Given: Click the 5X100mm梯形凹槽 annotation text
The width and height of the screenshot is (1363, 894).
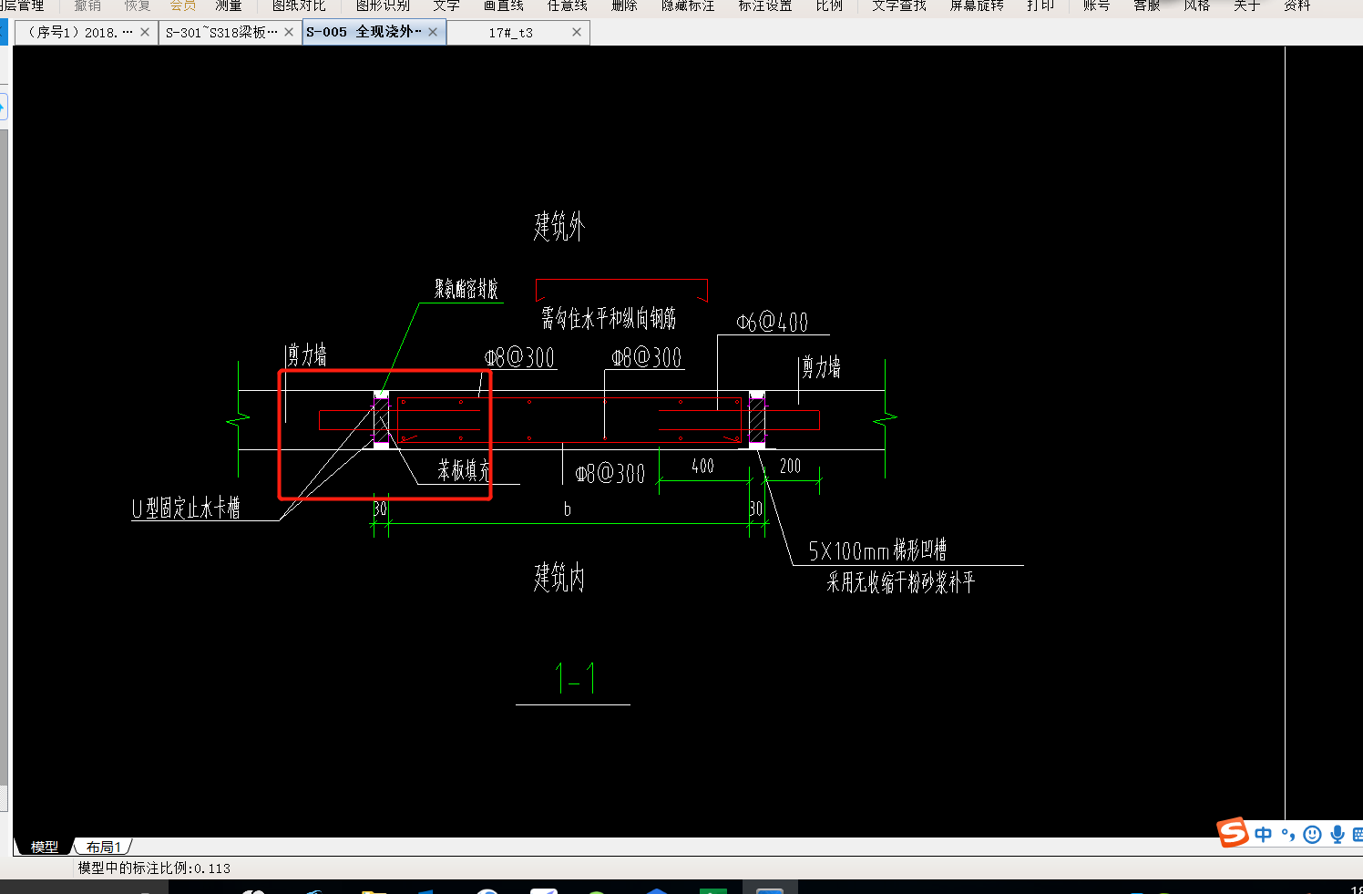Looking at the screenshot, I should click(877, 550).
